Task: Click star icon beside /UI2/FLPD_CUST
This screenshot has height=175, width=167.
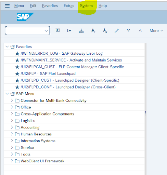Action: pos(17,80)
